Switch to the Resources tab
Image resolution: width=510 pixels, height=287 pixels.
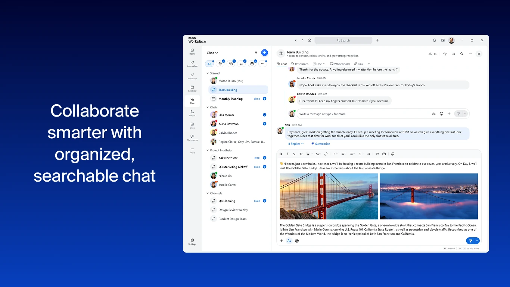[300, 64]
